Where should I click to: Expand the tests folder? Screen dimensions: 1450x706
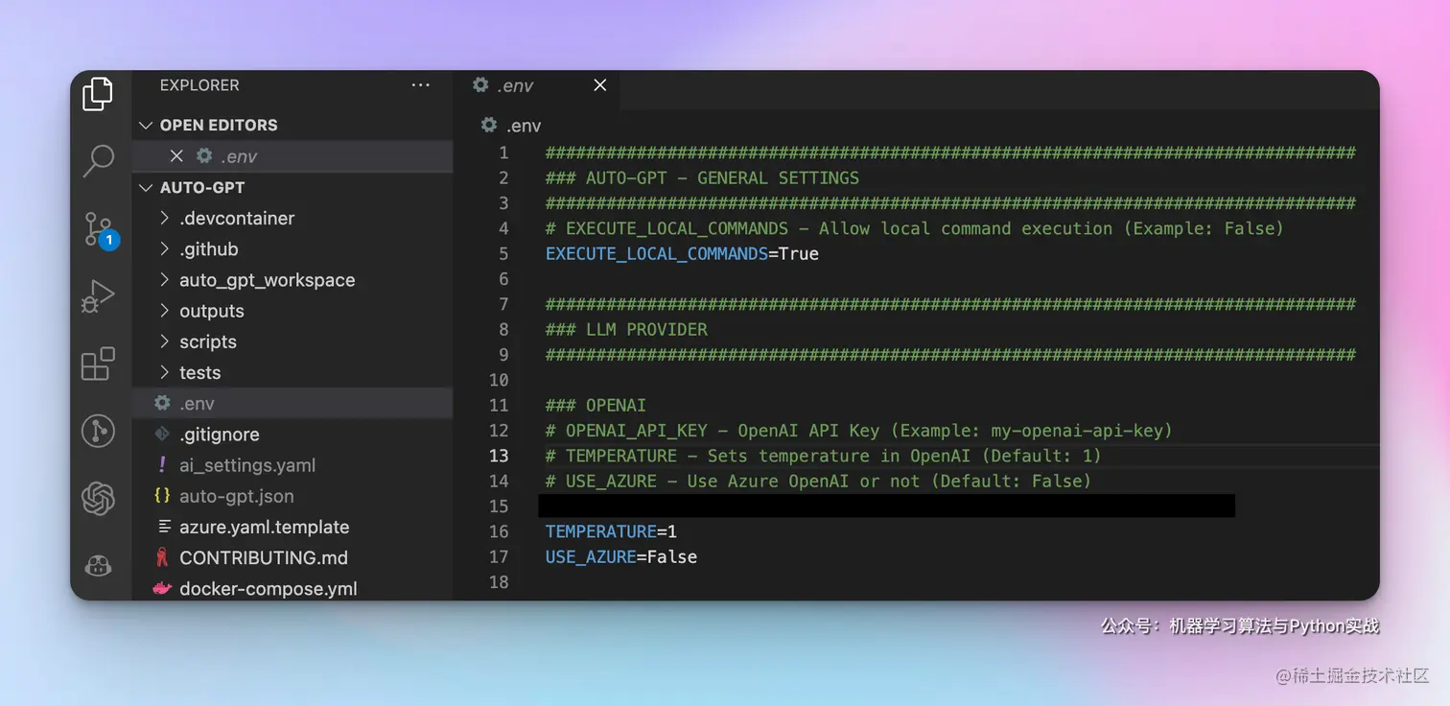(x=164, y=372)
